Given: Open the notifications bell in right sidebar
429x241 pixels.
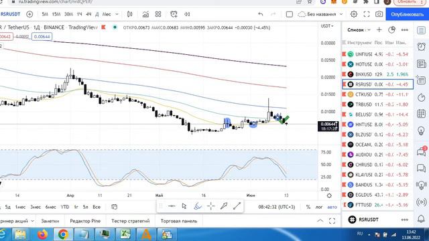Looking at the screenshot, I should pyautogui.click(x=422, y=219).
